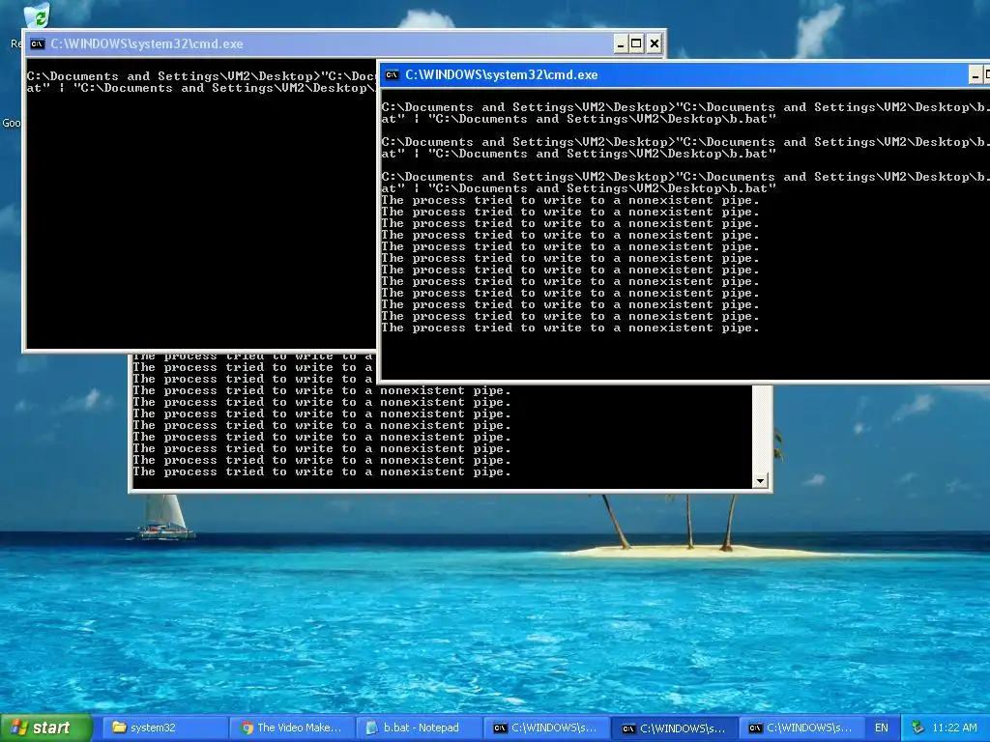Image resolution: width=990 pixels, height=742 pixels.
Task: Switch to b.bat - Notepad on the taskbar
Action: (x=420, y=728)
